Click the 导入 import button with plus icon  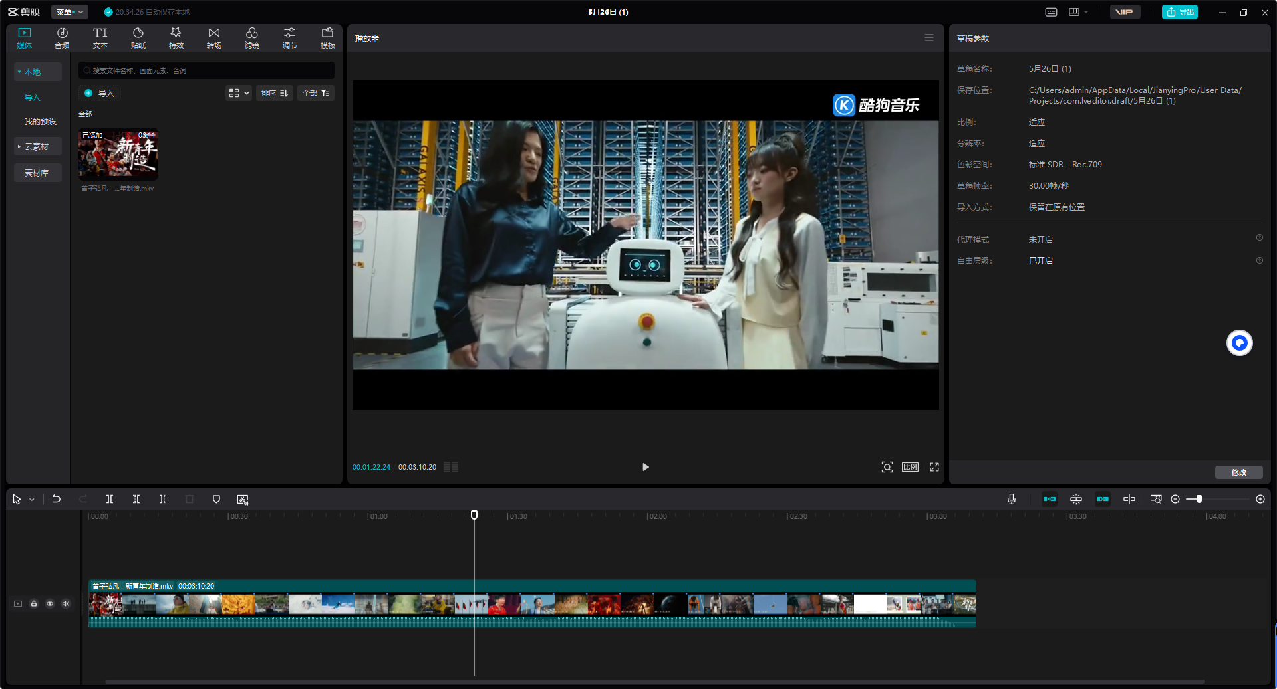click(x=100, y=93)
